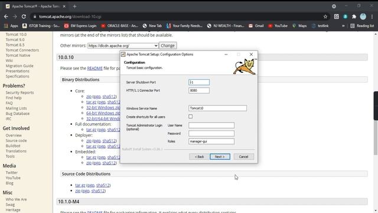This screenshot has width=378, height=213.
Task: Open Bug Database sidebar link
Action: click(x=18, y=114)
